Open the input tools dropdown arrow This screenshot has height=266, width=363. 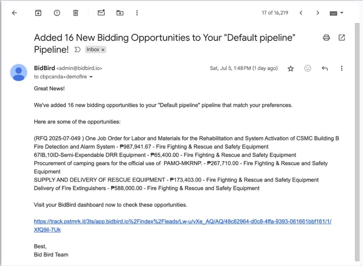pyautogui.click(x=341, y=12)
